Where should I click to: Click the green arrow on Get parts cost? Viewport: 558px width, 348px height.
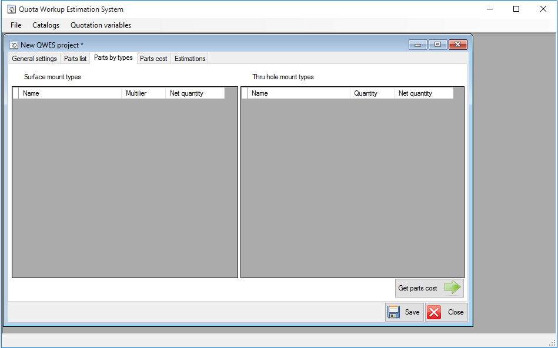pyautogui.click(x=452, y=288)
